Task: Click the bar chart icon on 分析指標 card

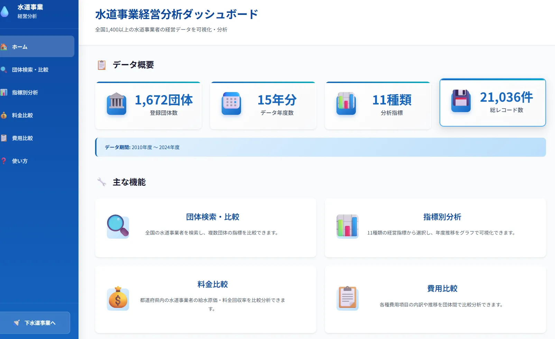Action: pos(346,103)
